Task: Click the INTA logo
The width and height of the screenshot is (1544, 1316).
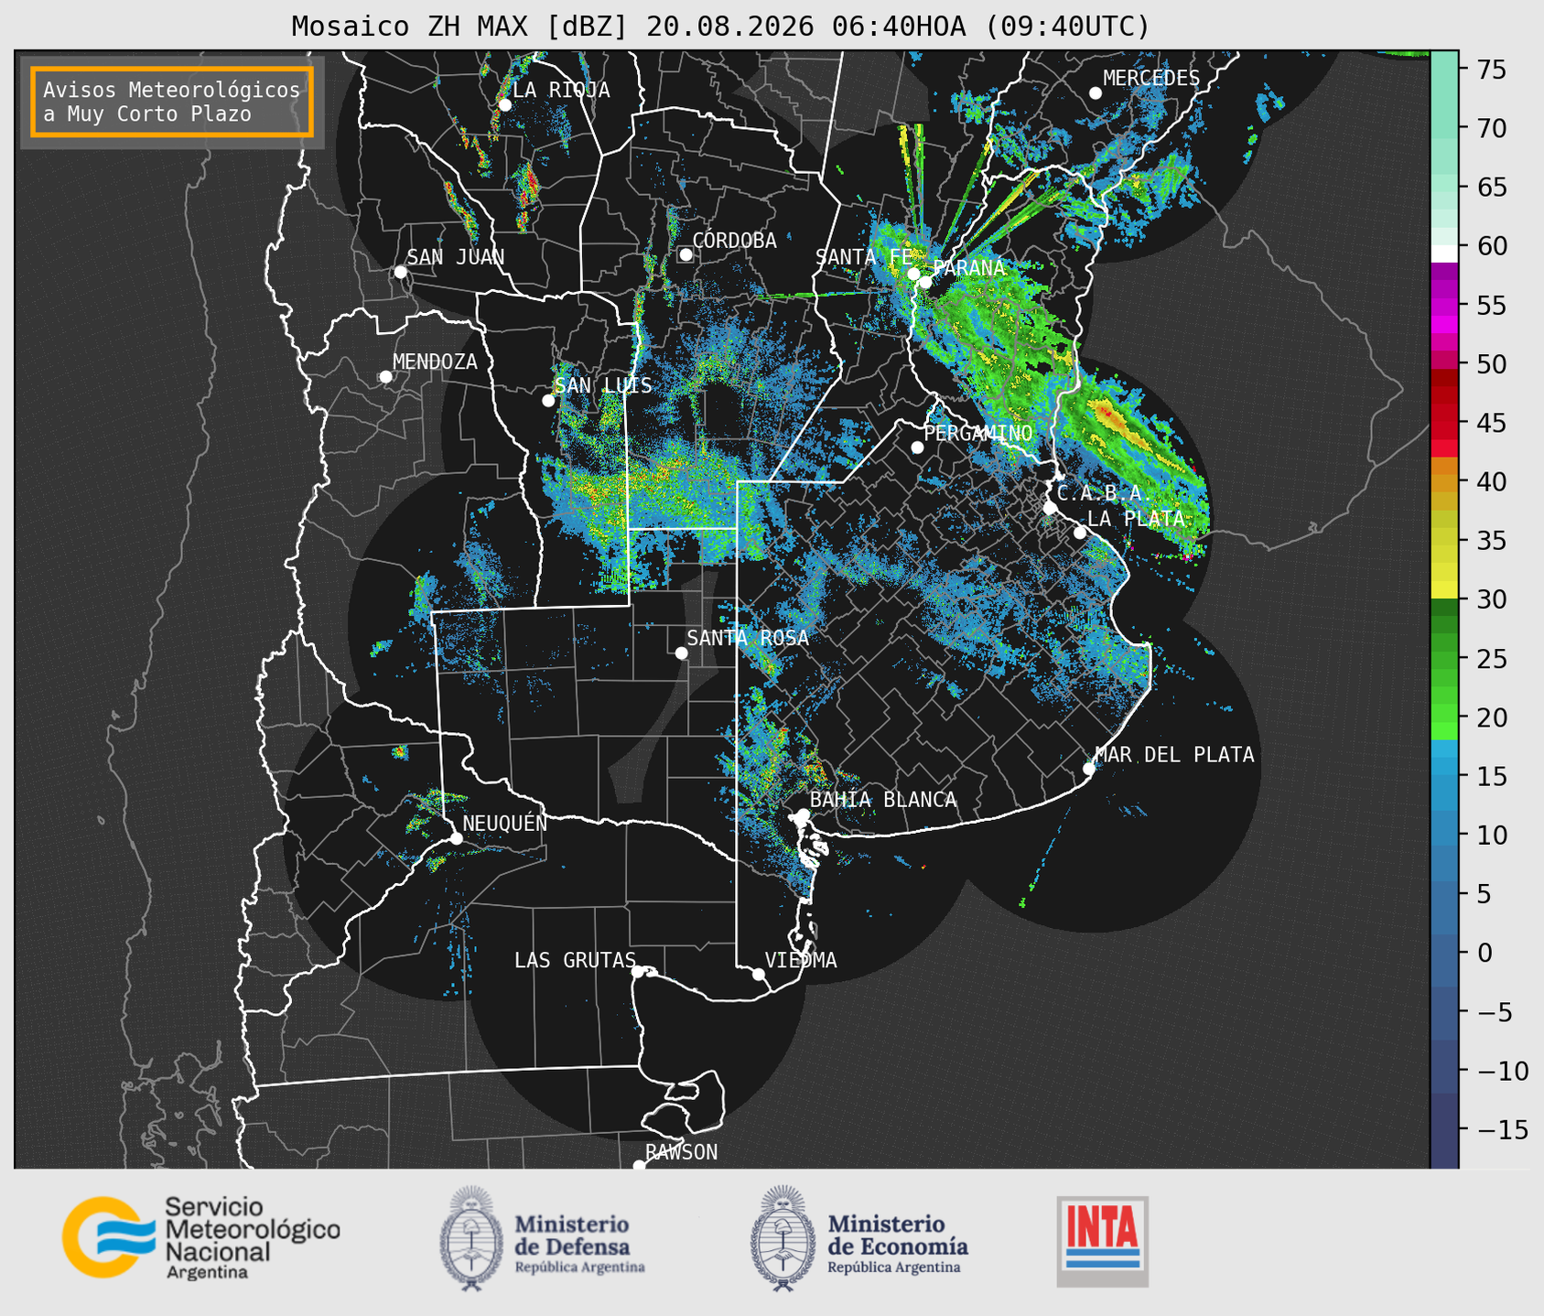Action: pyautogui.click(x=1102, y=1241)
